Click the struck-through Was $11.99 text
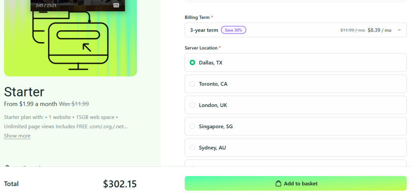The height and width of the screenshot is (195, 412). pos(74,104)
